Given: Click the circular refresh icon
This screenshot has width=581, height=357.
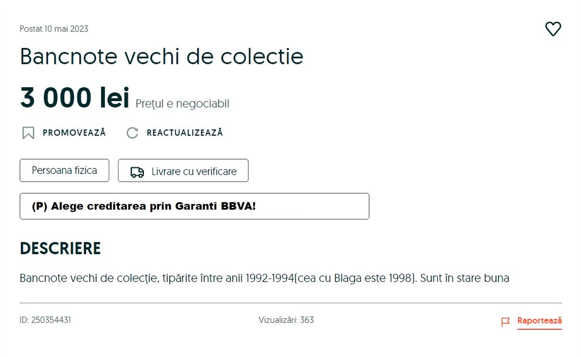Looking at the screenshot, I should pos(132,133).
